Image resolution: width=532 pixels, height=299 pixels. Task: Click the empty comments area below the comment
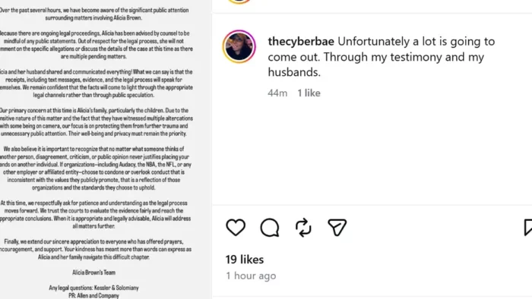(x=372, y=153)
